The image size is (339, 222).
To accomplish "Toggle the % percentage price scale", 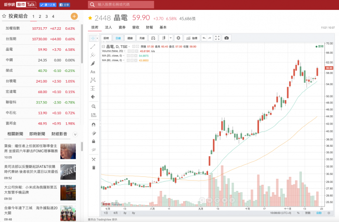I will (x=298, y=213).
